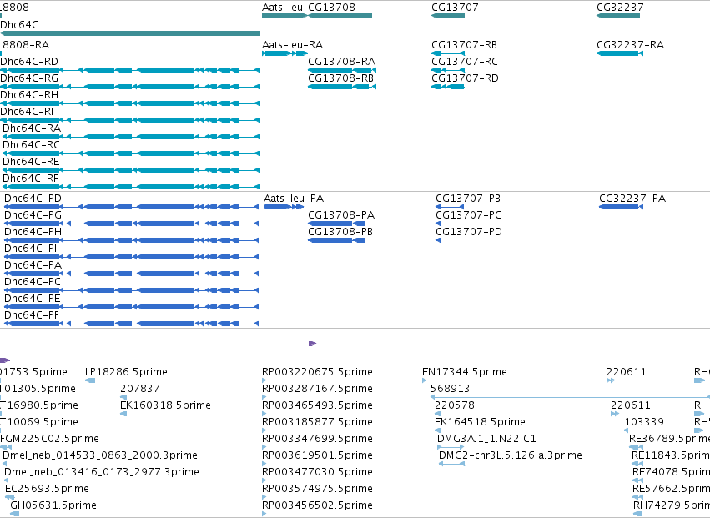The height and width of the screenshot is (518, 710).
Task: Open protein Dhc64C-PA label
Action: click(x=33, y=265)
